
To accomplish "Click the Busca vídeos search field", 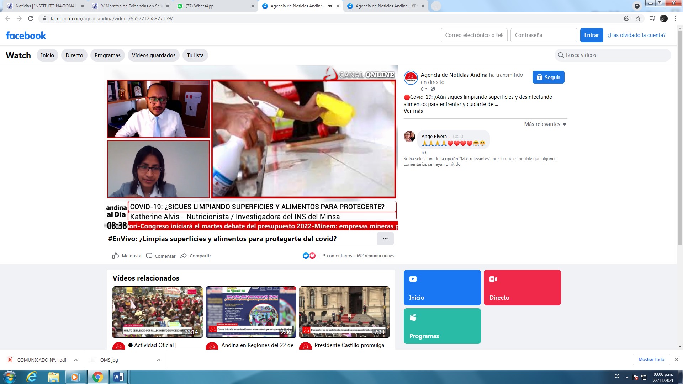I will (x=613, y=55).
